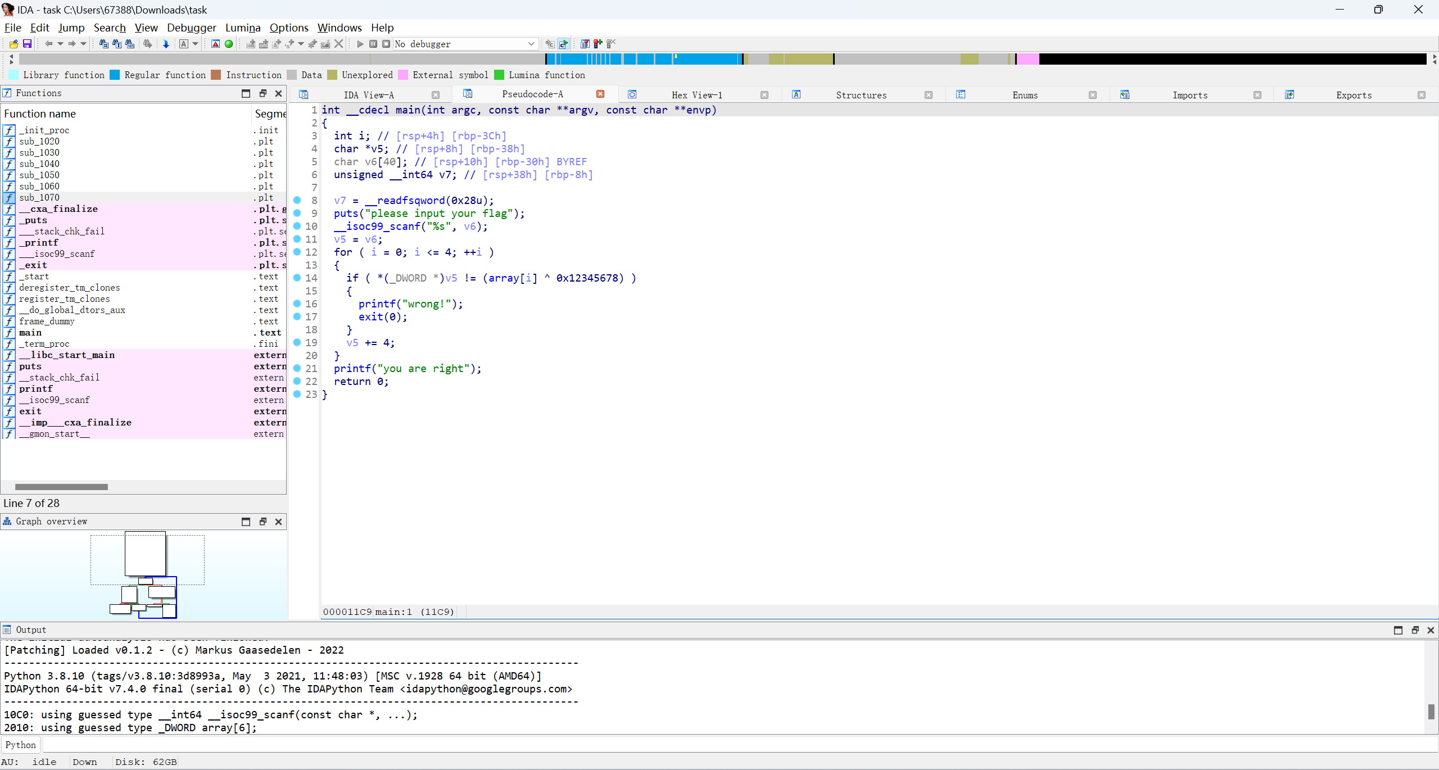Toggle breakpoint dot on pseudocode line 19

pyautogui.click(x=297, y=342)
